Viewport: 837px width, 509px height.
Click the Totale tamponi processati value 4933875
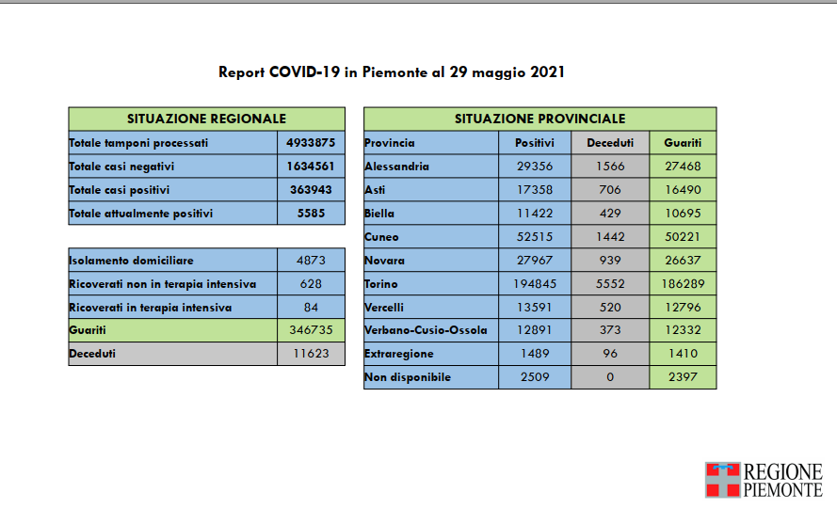pyautogui.click(x=311, y=143)
